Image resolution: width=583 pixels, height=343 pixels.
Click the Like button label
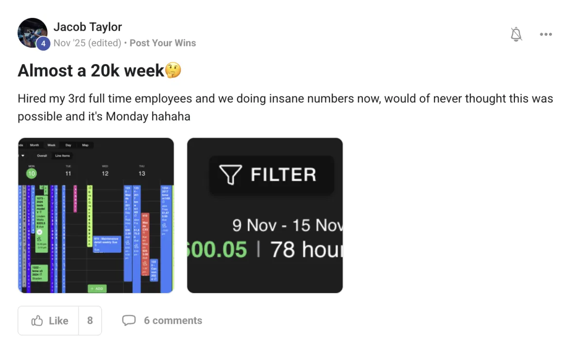click(58, 321)
